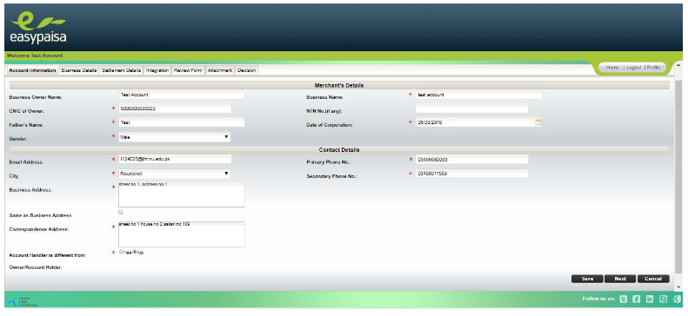
Task: Click the Correspondence Address text area
Action: point(182,234)
